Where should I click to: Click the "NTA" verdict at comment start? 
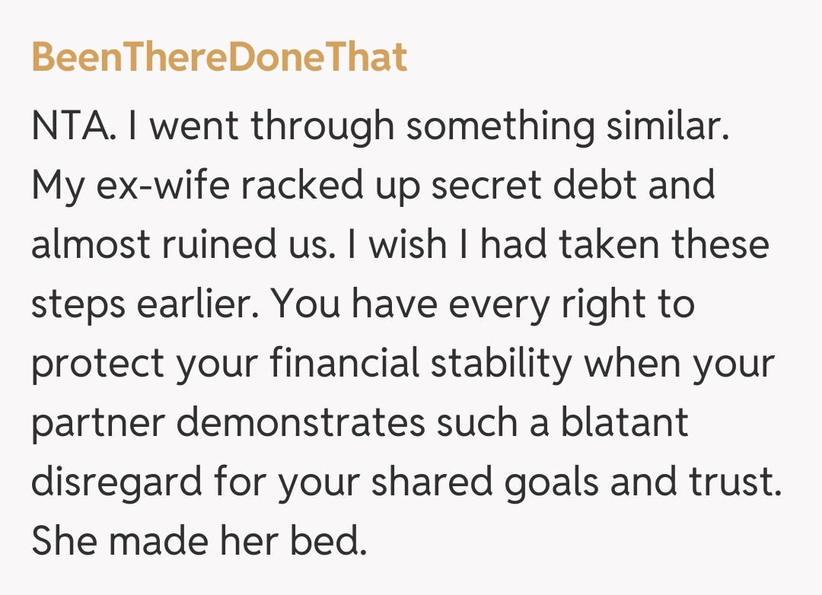(72, 126)
